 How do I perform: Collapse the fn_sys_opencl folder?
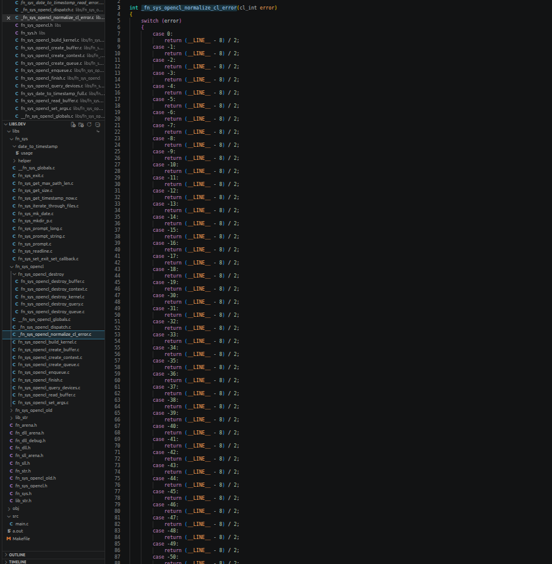pos(11,266)
